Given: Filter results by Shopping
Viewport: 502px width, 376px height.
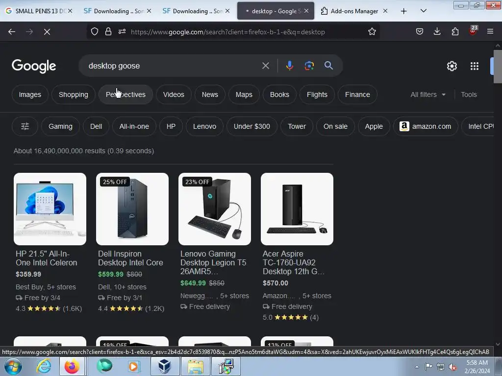Looking at the screenshot, I should click(x=74, y=94).
